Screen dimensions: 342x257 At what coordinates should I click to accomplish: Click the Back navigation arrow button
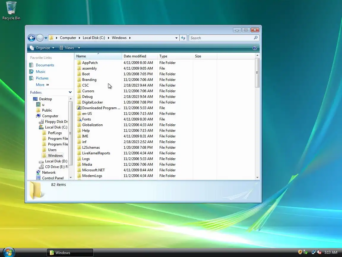click(x=32, y=38)
